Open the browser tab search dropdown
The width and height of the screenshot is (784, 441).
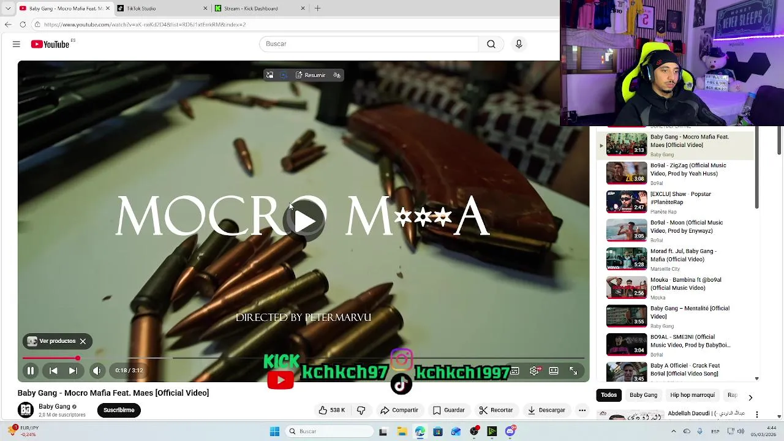[x=7, y=9]
